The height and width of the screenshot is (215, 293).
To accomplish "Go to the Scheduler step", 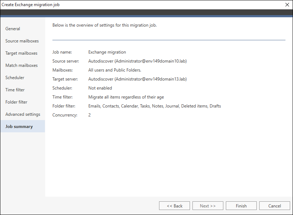I will pyautogui.click(x=15, y=77).
